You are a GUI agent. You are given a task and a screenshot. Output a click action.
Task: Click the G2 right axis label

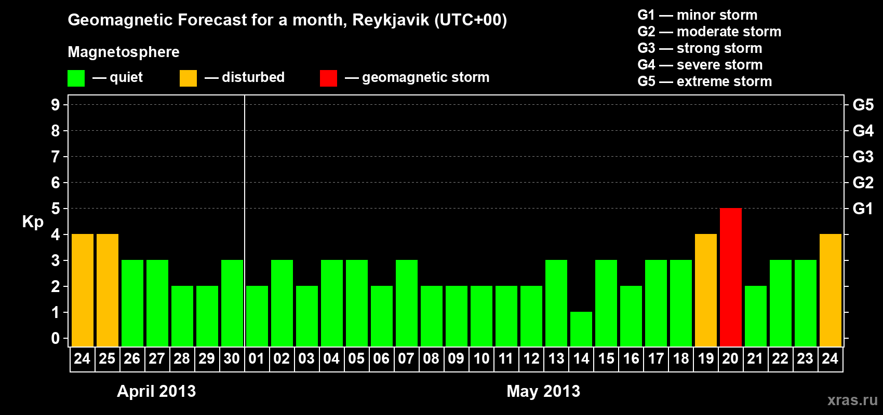[863, 183]
